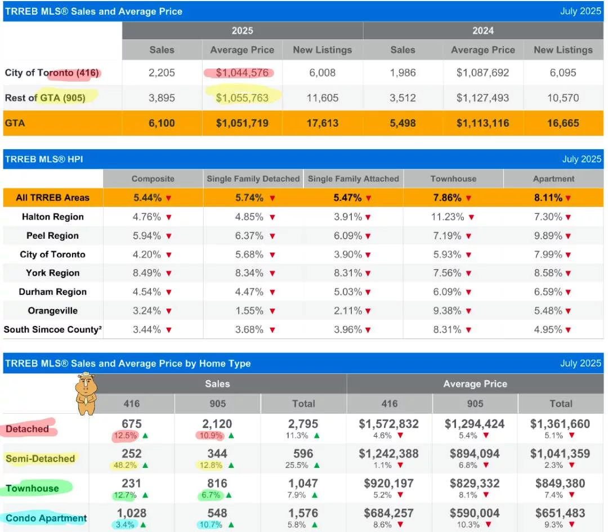
Task: Click red arrow next to Halton Townhouse 11.23%
Action: click(x=471, y=217)
